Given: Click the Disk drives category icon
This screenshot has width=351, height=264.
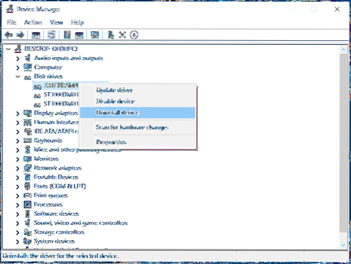Looking at the screenshot, I should pyautogui.click(x=27, y=77).
